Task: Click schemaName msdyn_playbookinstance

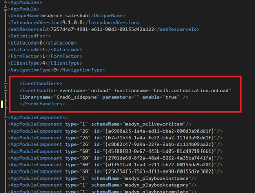Action: (157, 178)
